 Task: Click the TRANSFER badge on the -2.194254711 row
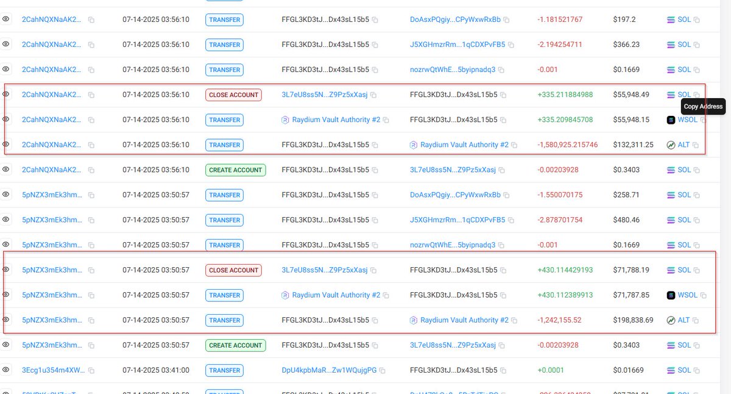[225, 45]
